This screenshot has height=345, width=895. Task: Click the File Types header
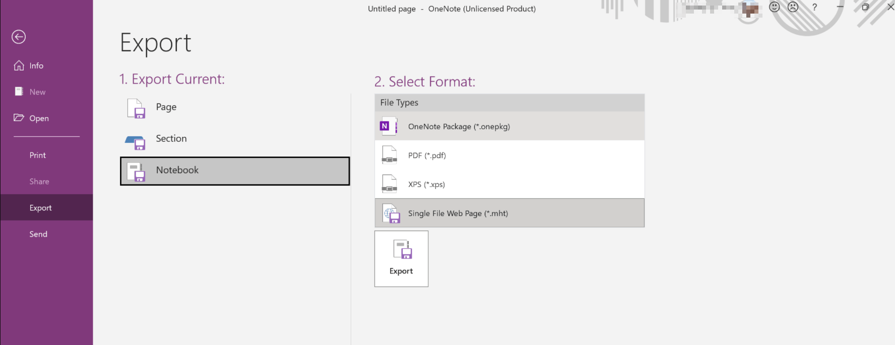point(509,103)
